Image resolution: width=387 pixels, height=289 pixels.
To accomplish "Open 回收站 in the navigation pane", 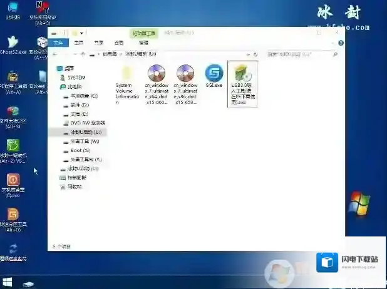I will pos(74,186).
